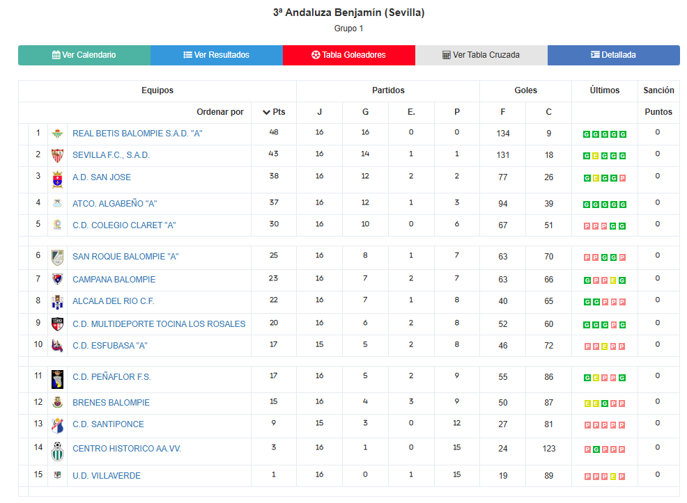Click the A.D. San Jose crest icon
This screenshot has height=503, width=687.
pyautogui.click(x=57, y=179)
